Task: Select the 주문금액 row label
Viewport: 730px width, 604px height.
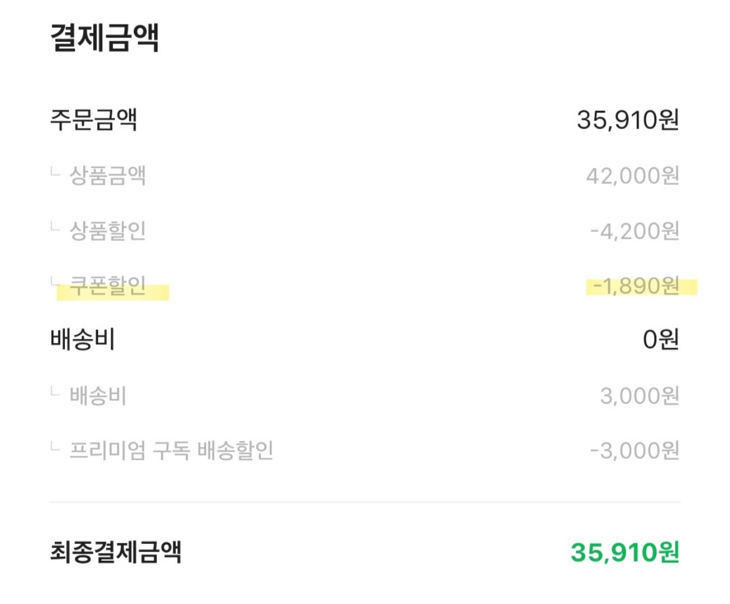Action: click(x=94, y=120)
